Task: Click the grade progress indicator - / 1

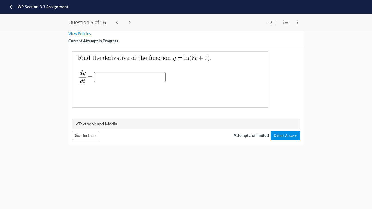Action: [x=272, y=22]
